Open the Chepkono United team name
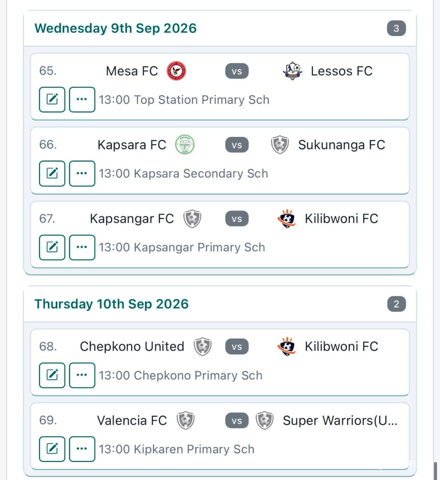 coord(132,346)
